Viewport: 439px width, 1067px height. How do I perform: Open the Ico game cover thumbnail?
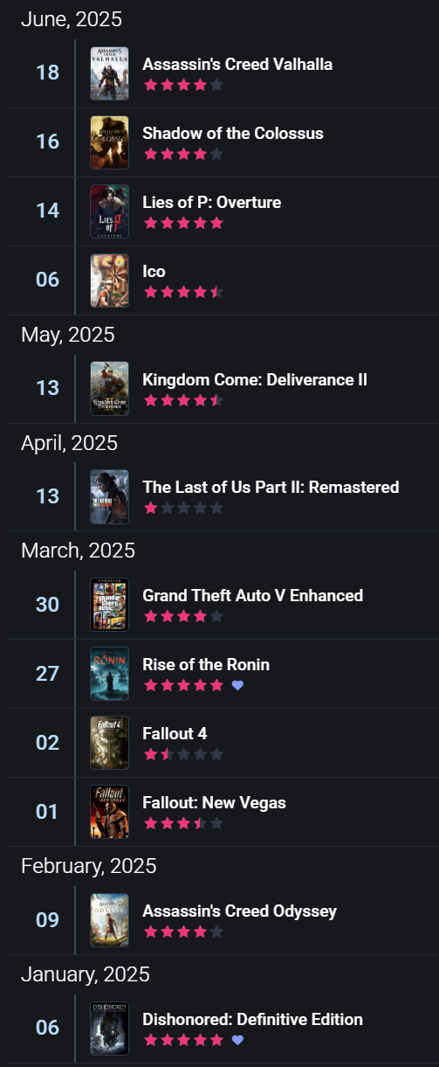click(109, 281)
